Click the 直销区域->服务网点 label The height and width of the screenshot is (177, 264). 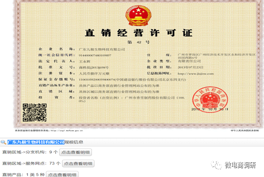[24, 163]
